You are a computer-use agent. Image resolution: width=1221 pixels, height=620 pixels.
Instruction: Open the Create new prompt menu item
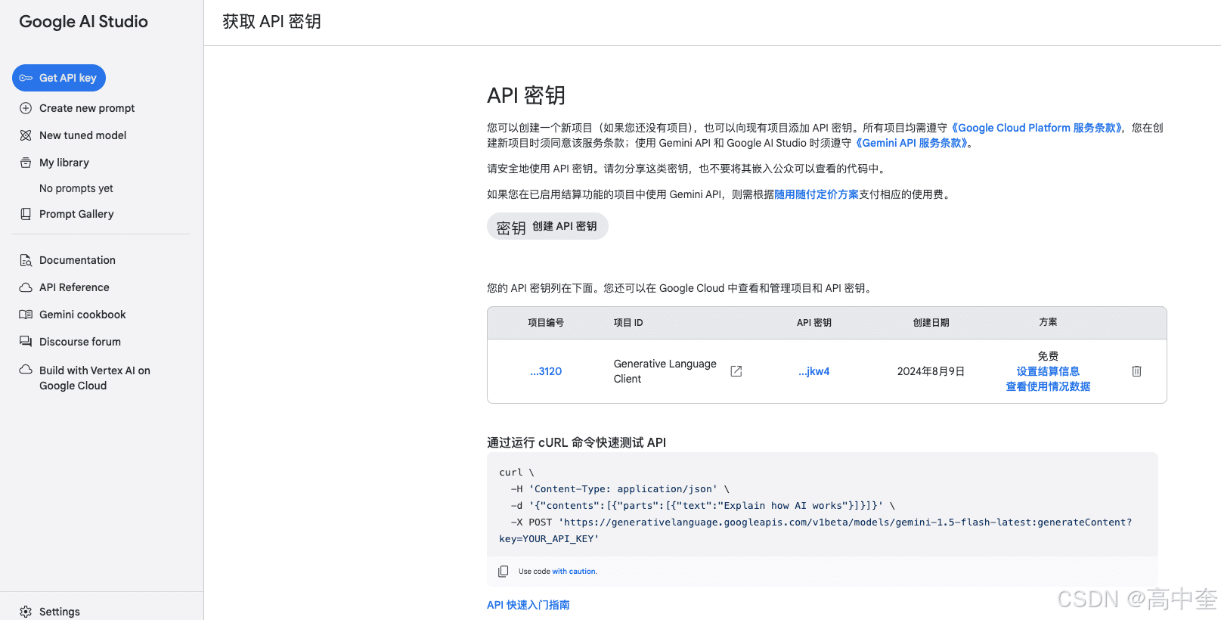[x=87, y=108]
